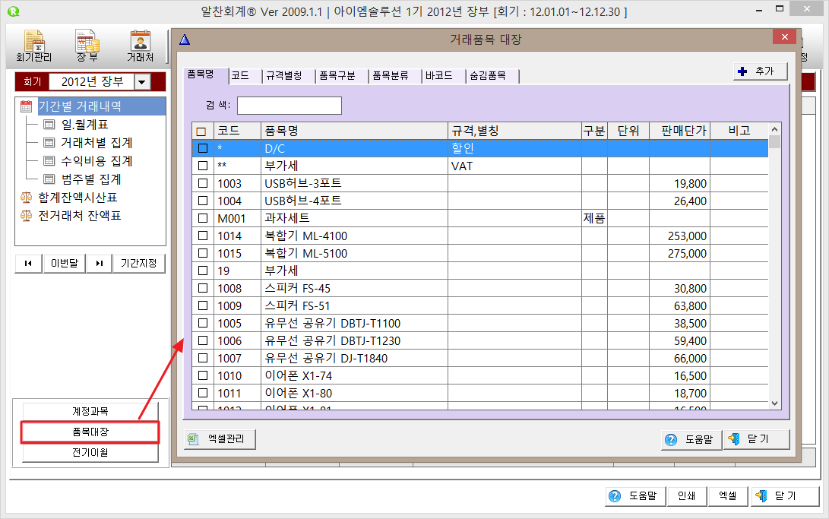The width and height of the screenshot is (829, 519).
Task: Click the exit door icon on the main window's bottom 닫기 button
Action: click(761, 495)
